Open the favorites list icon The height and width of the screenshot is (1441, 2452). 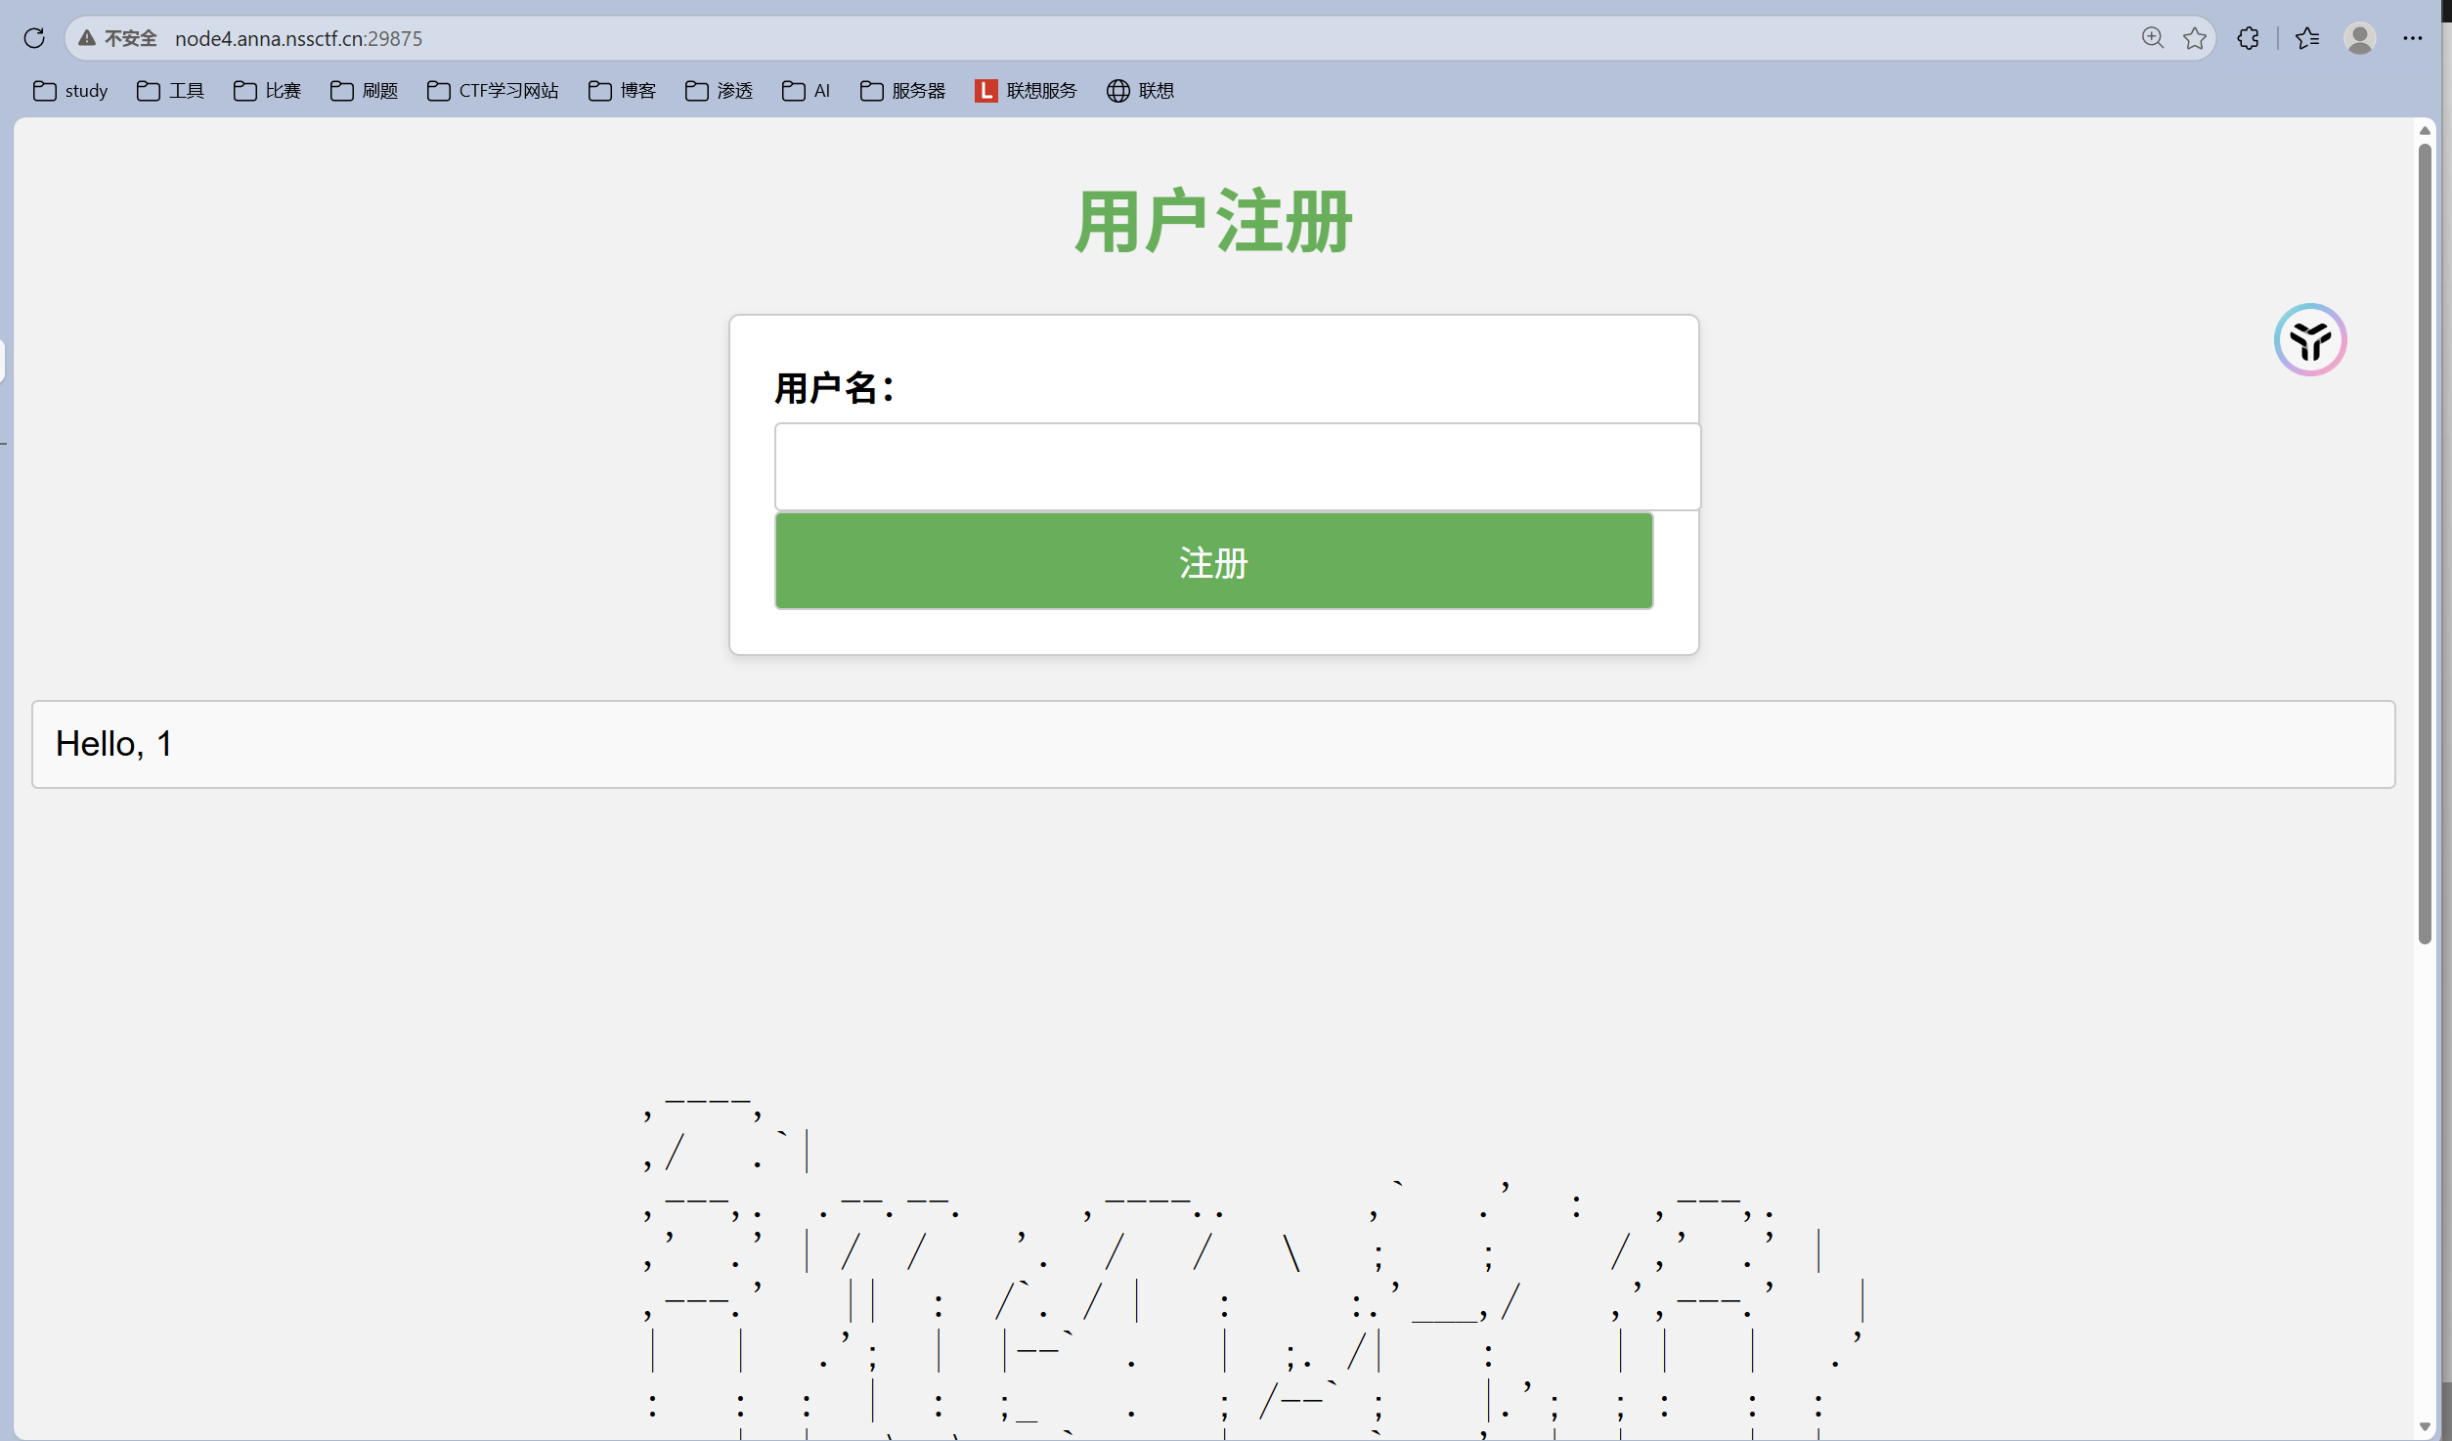(2307, 38)
